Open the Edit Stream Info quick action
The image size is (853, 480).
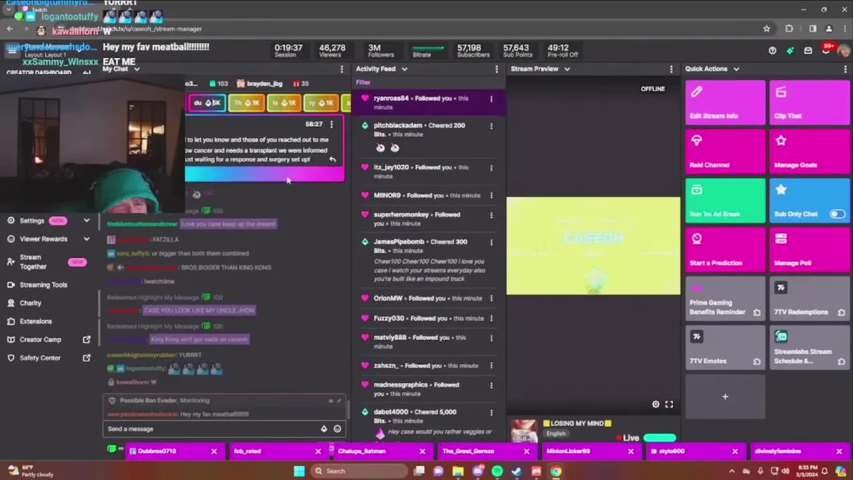725,102
